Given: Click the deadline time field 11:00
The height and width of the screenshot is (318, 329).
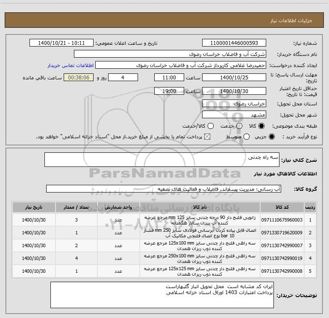Looking at the screenshot, I should 169,77.
